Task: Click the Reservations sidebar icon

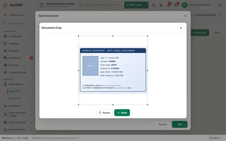Action: coord(5,84)
